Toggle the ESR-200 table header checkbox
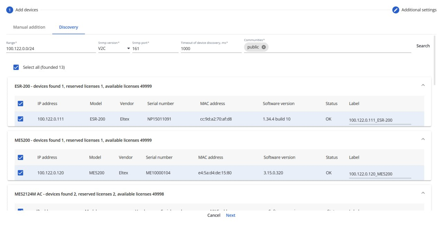Screen dimensions: 443x226 (20, 103)
